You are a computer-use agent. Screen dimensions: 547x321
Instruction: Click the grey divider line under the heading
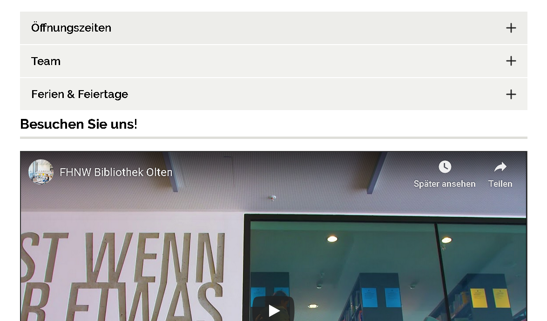pyautogui.click(x=274, y=138)
